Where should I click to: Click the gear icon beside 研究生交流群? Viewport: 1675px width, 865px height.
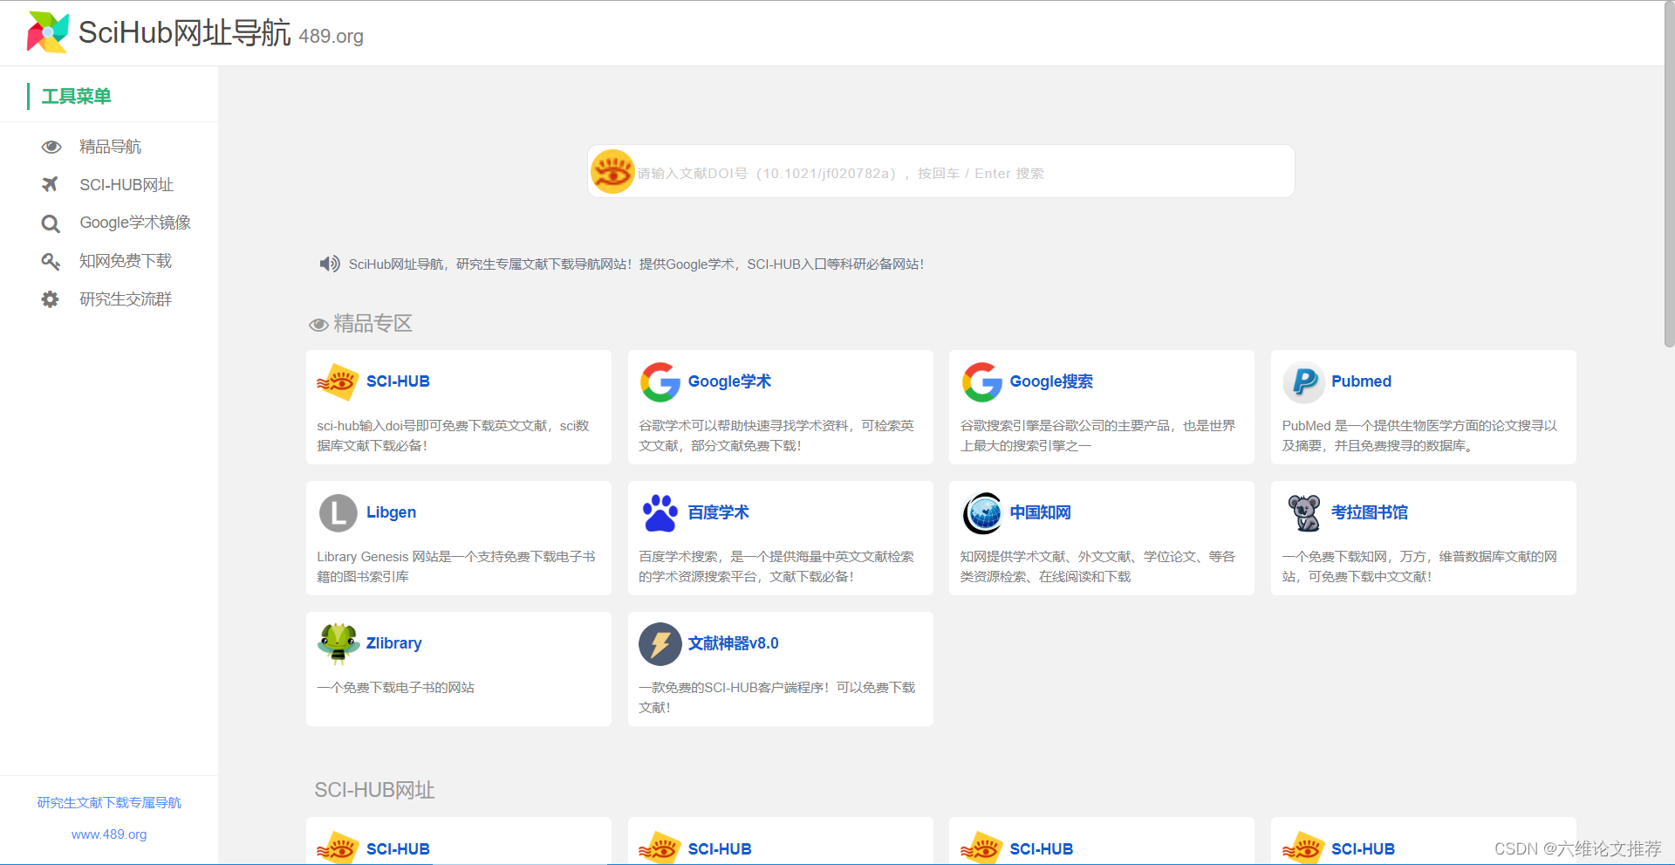pos(51,299)
